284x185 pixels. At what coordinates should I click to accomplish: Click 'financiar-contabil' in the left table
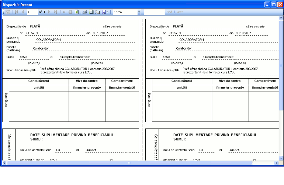122,88
